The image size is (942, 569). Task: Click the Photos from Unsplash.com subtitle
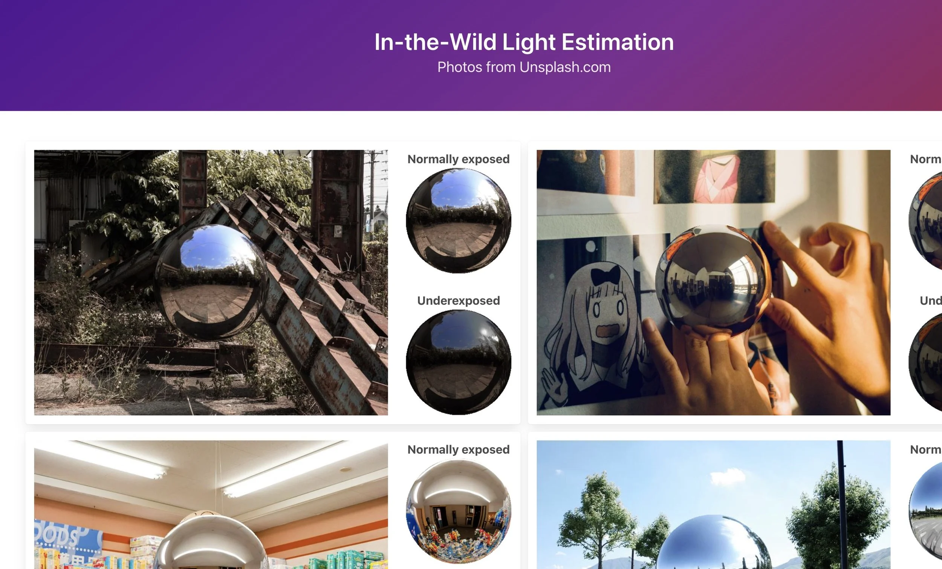(x=524, y=67)
